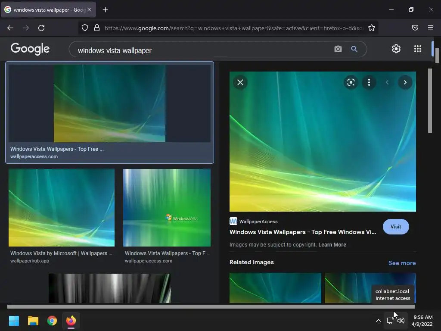441x331 pixels.
Task: Click the page's main vertical scrollbar
Action: coord(438,56)
